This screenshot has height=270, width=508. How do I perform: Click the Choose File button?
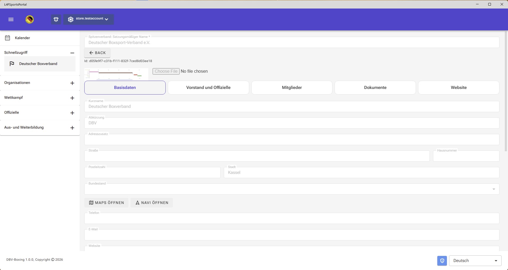coord(166,71)
